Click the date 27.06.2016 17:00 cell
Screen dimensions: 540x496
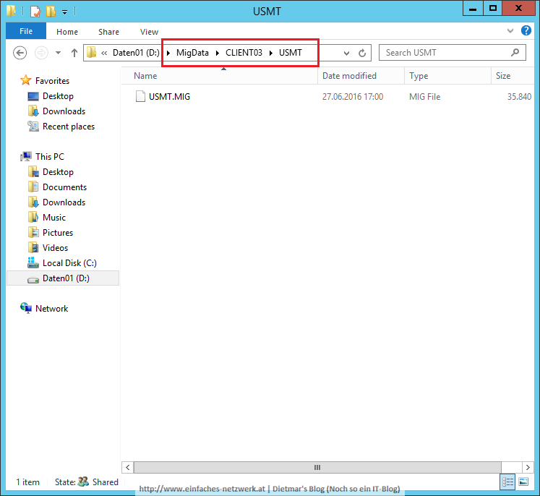pyautogui.click(x=353, y=97)
